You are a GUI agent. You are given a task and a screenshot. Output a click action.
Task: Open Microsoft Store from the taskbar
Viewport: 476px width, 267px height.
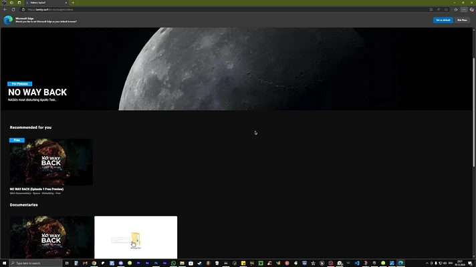tap(191, 263)
